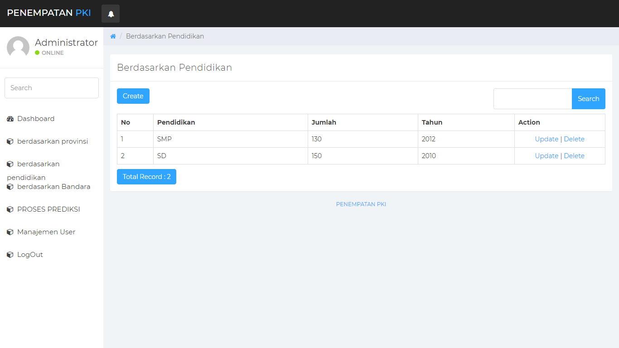The height and width of the screenshot is (348, 619).
Task: Click the cube icon beside berdasarkan provinsi
Action: click(x=10, y=141)
